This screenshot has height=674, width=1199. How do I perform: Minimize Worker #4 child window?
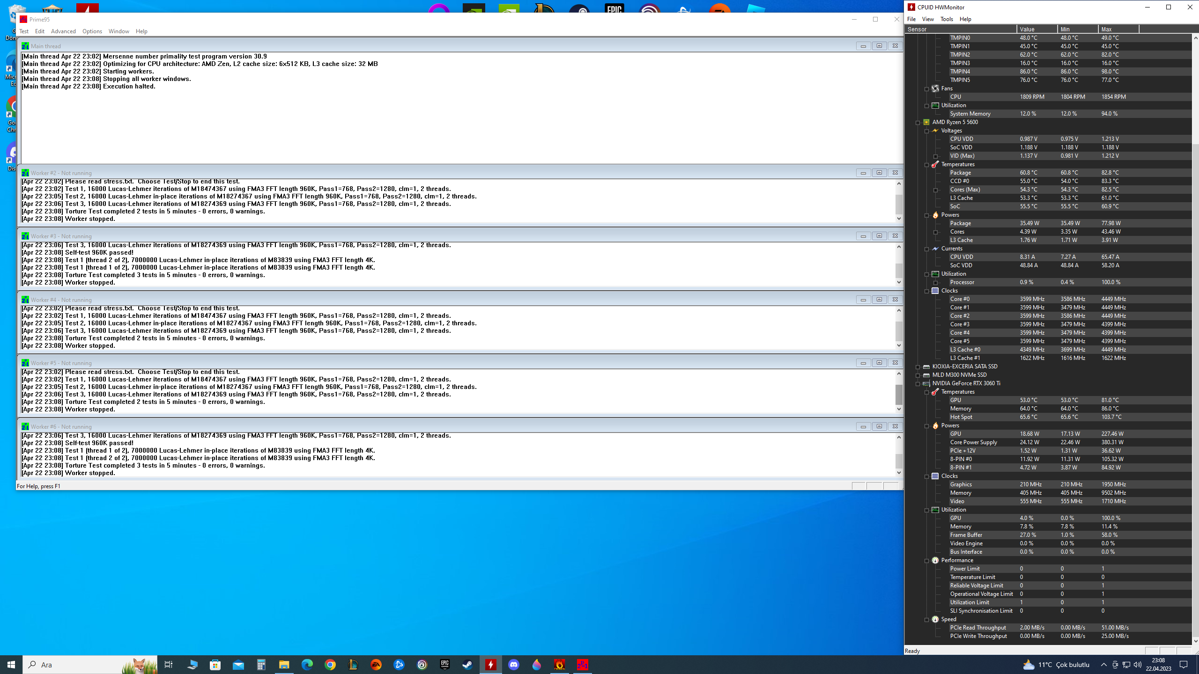[863, 300]
